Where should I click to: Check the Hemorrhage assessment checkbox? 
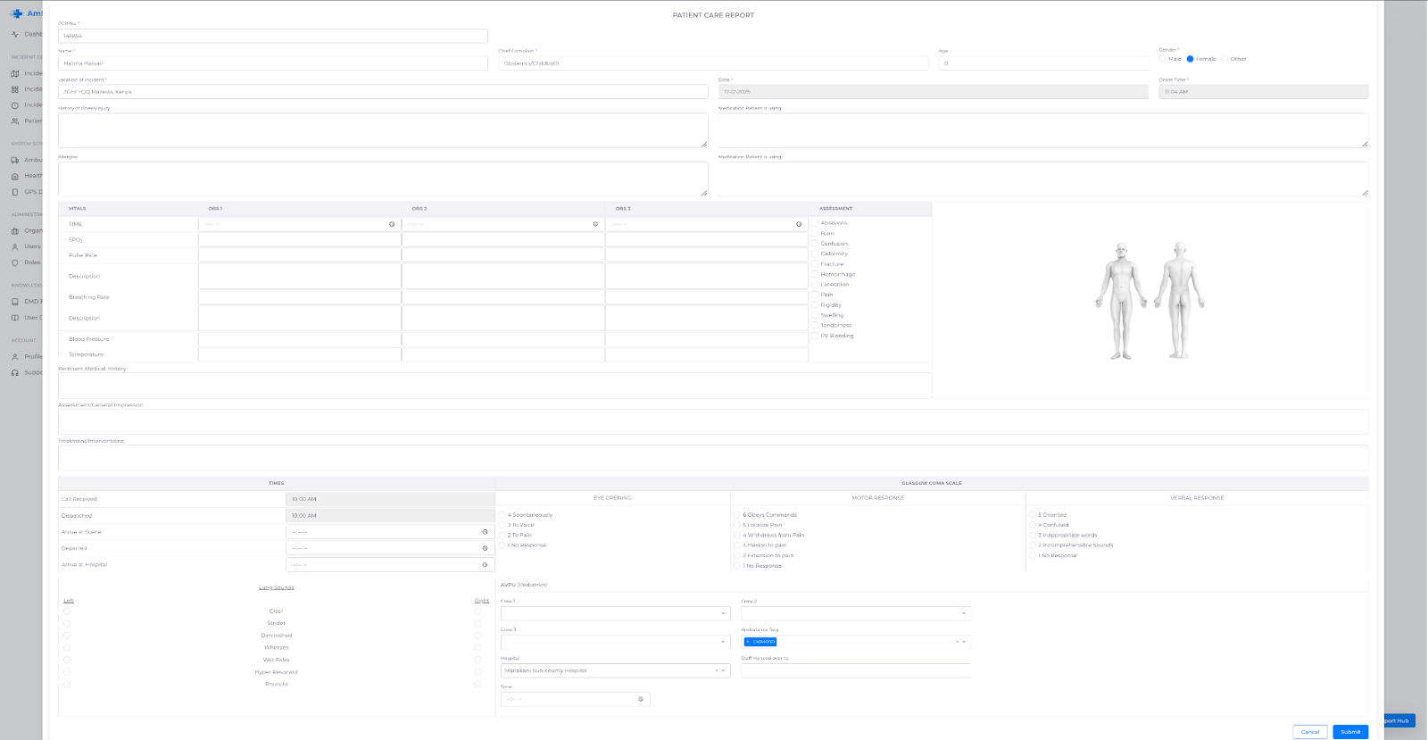point(815,274)
